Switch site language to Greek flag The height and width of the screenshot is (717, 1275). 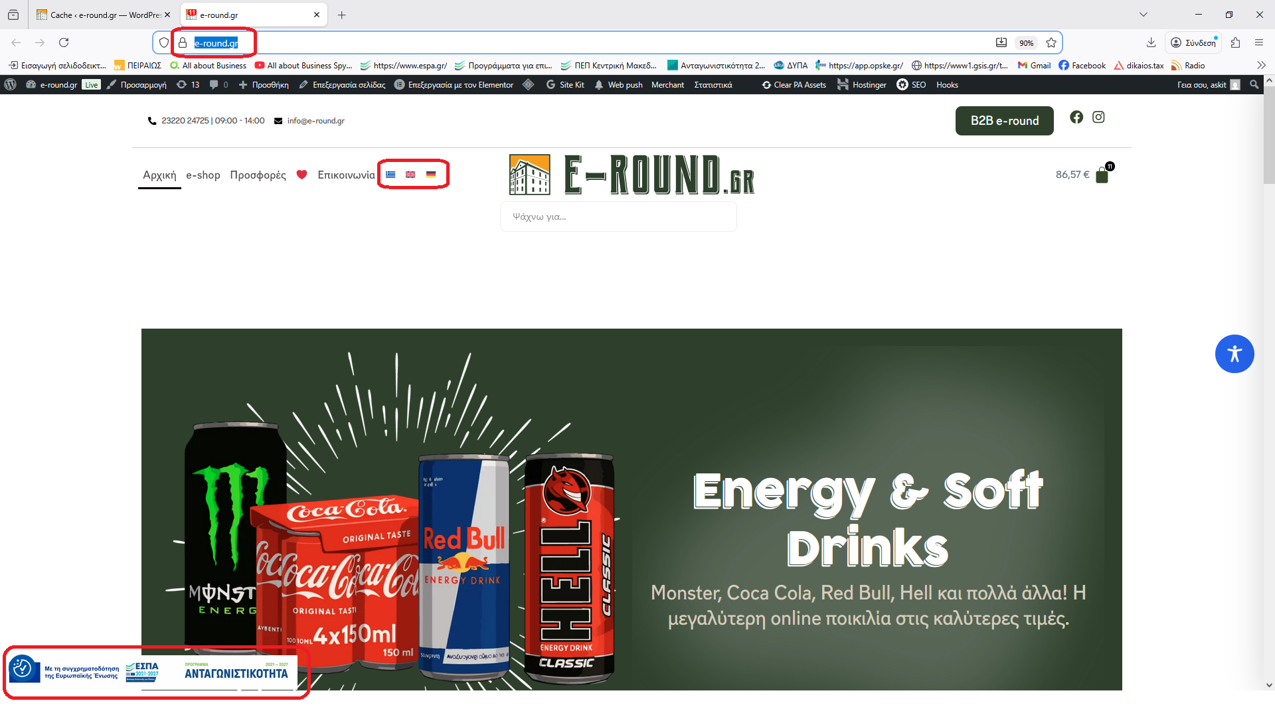click(x=390, y=175)
